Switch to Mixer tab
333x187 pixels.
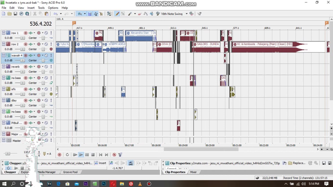(193, 172)
